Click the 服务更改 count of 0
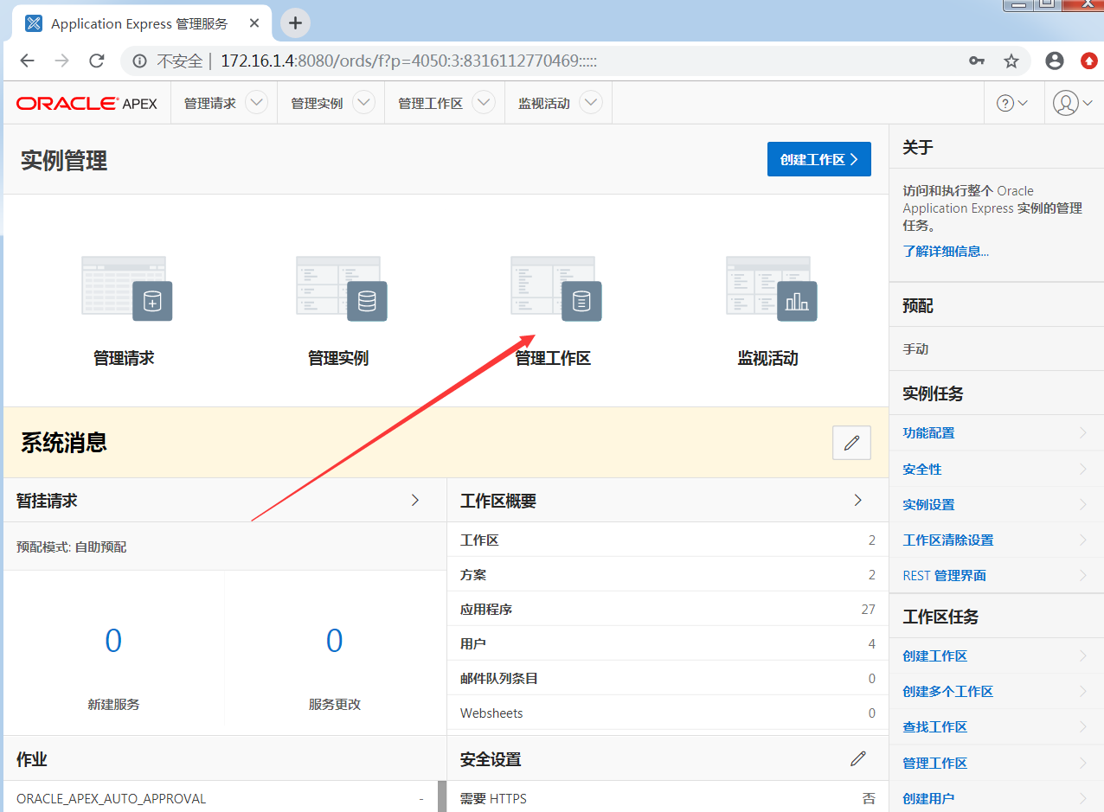Image resolution: width=1104 pixels, height=812 pixels. point(334,641)
